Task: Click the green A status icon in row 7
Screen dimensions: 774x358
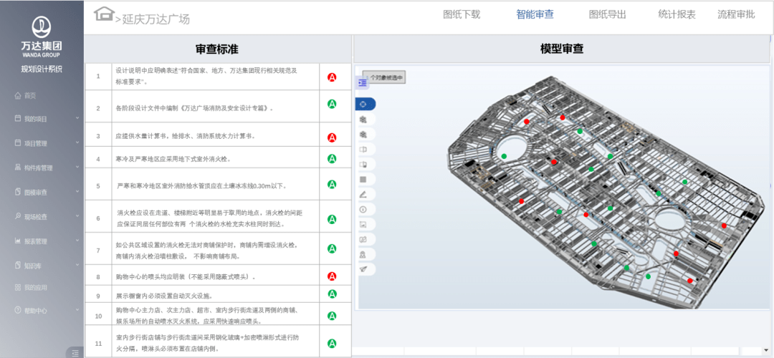Action: 333,248
